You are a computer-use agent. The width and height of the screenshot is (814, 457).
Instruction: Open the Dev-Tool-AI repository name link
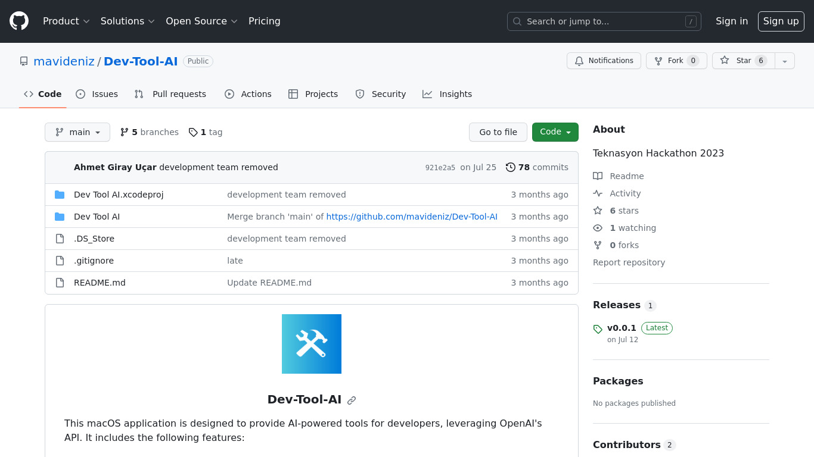141,61
